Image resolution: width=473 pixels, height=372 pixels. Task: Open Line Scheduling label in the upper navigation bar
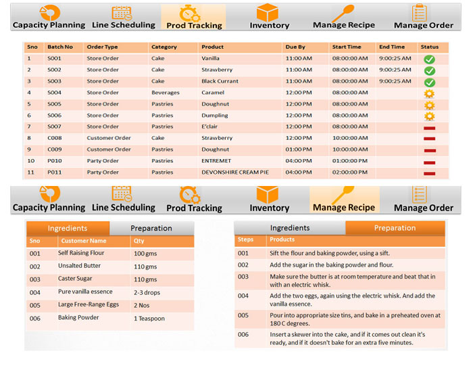pyautogui.click(x=124, y=25)
